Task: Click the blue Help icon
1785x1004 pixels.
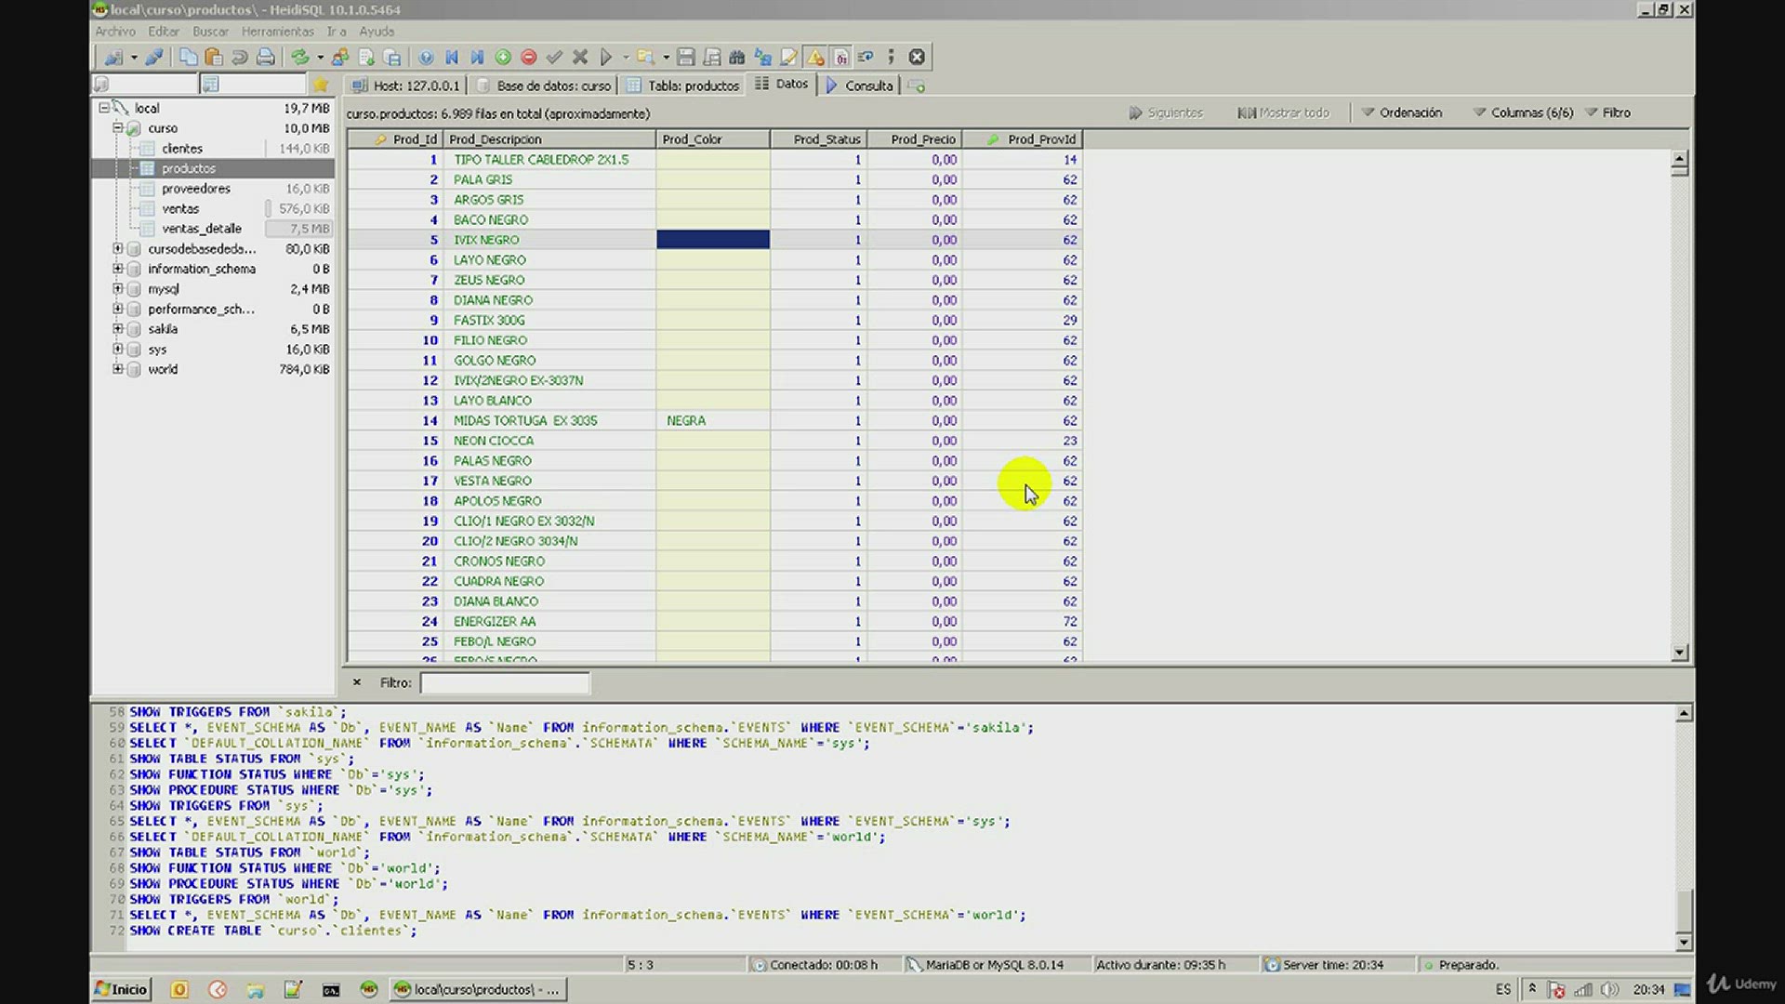Action: pos(426,58)
